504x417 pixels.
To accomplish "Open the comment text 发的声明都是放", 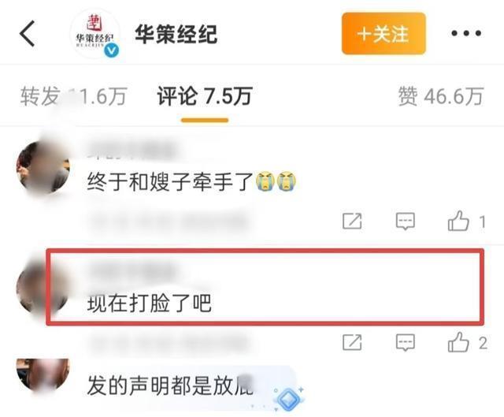I will click(x=170, y=385).
